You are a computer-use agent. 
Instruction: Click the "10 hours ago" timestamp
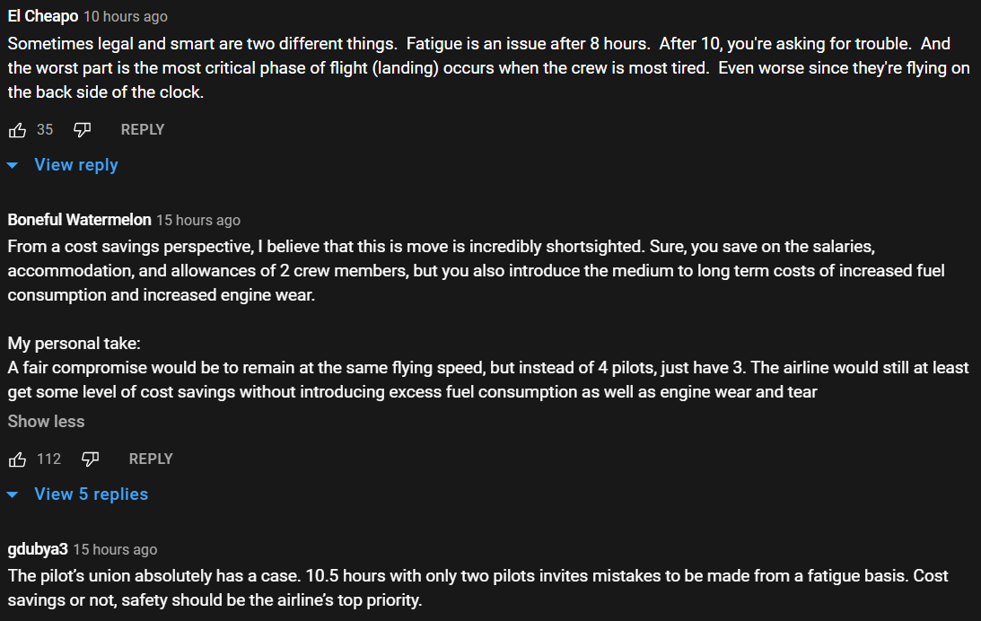pyautogui.click(x=125, y=17)
